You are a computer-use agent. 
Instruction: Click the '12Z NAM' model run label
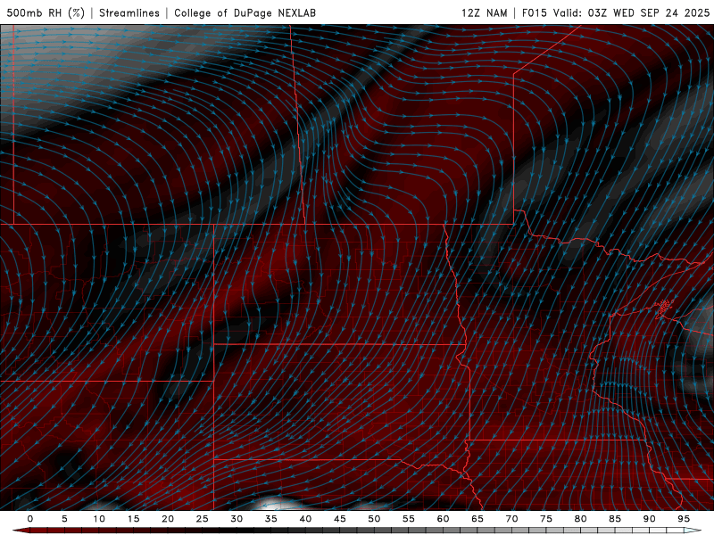485,13
